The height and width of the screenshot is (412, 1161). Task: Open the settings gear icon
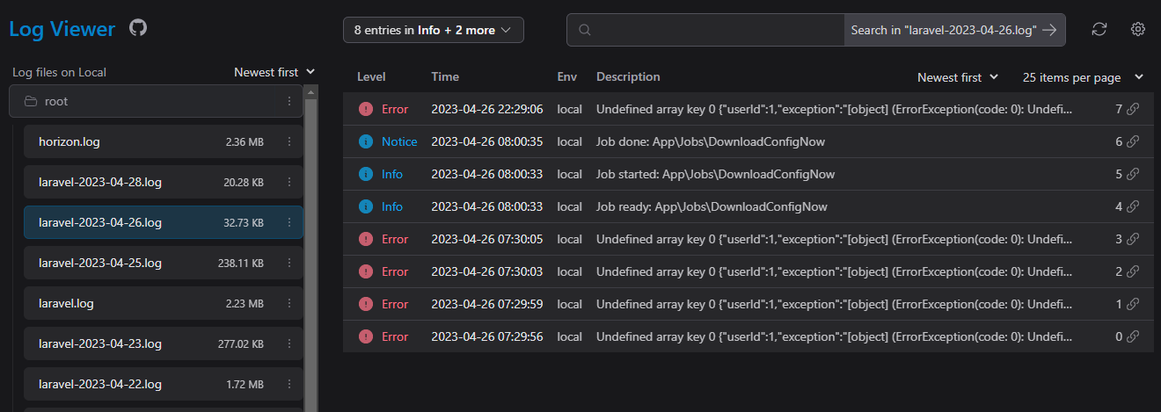pos(1137,29)
